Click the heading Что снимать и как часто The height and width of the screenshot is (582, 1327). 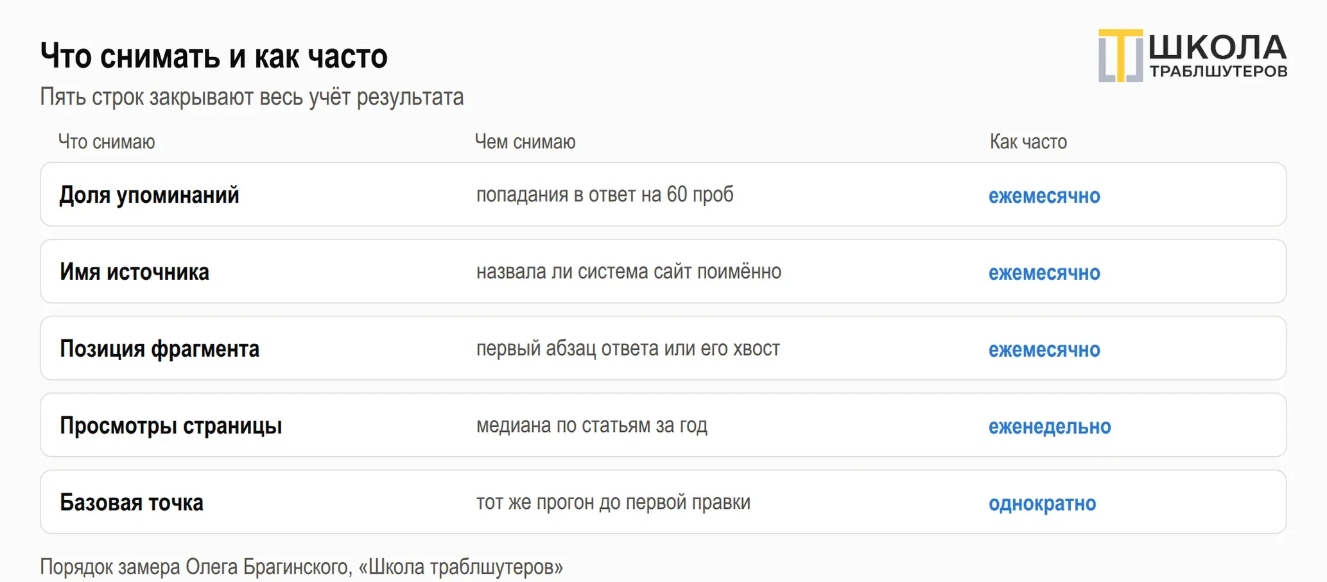point(214,56)
